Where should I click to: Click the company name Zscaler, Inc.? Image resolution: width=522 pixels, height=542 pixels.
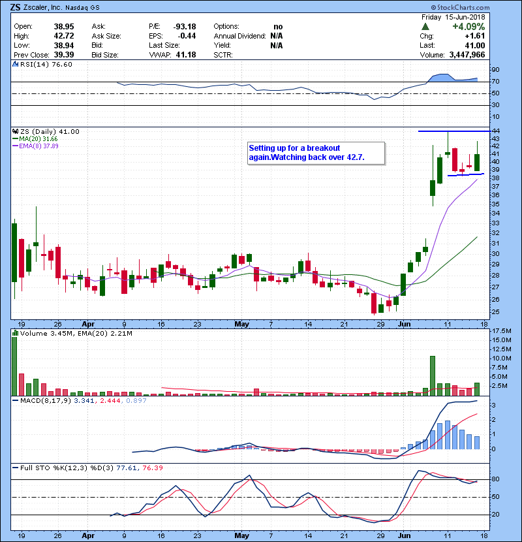(x=44, y=8)
